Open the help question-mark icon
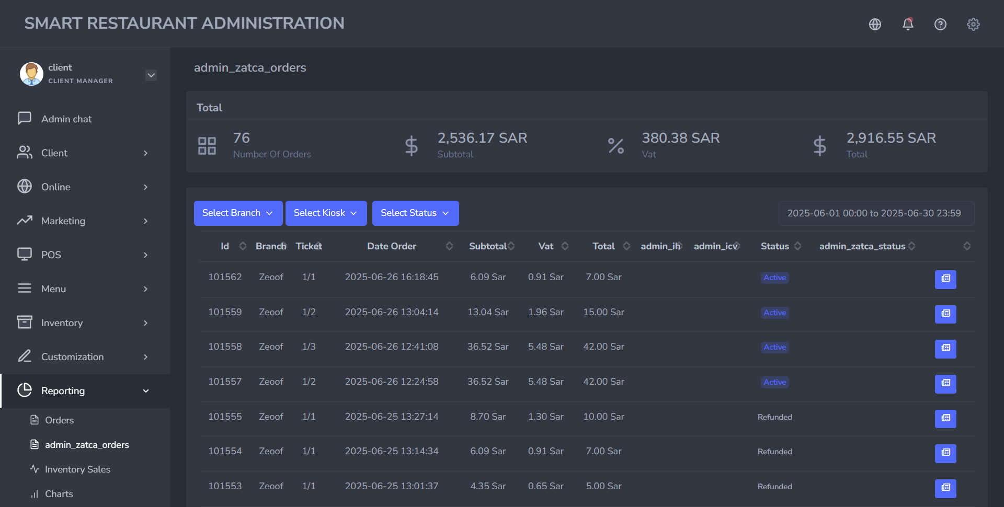Image resolution: width=1004 pixels, height=507 pixels. pyautogui.click(x=940, y=24)
